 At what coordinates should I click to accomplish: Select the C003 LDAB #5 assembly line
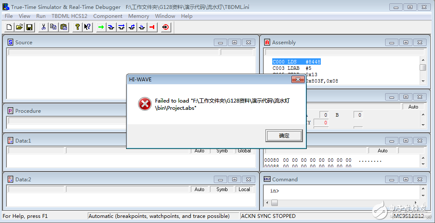coord(292,68)
